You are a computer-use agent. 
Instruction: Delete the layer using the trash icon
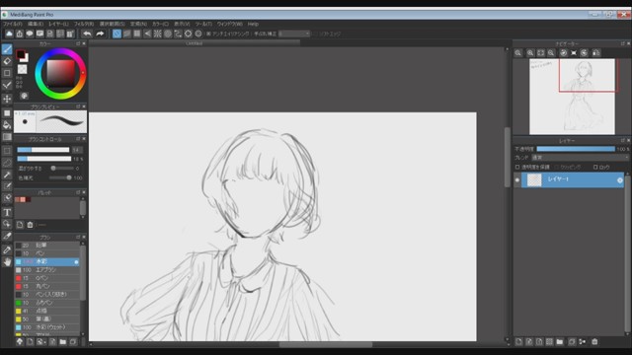[594, 342]
